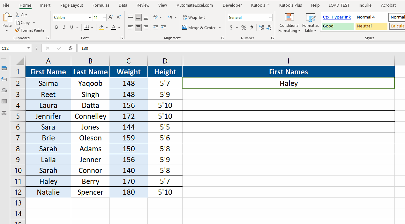Viewport: 405px width, 224px height.
Task: Expand the Merge & Center options
Action: click(x=220, y=28)
